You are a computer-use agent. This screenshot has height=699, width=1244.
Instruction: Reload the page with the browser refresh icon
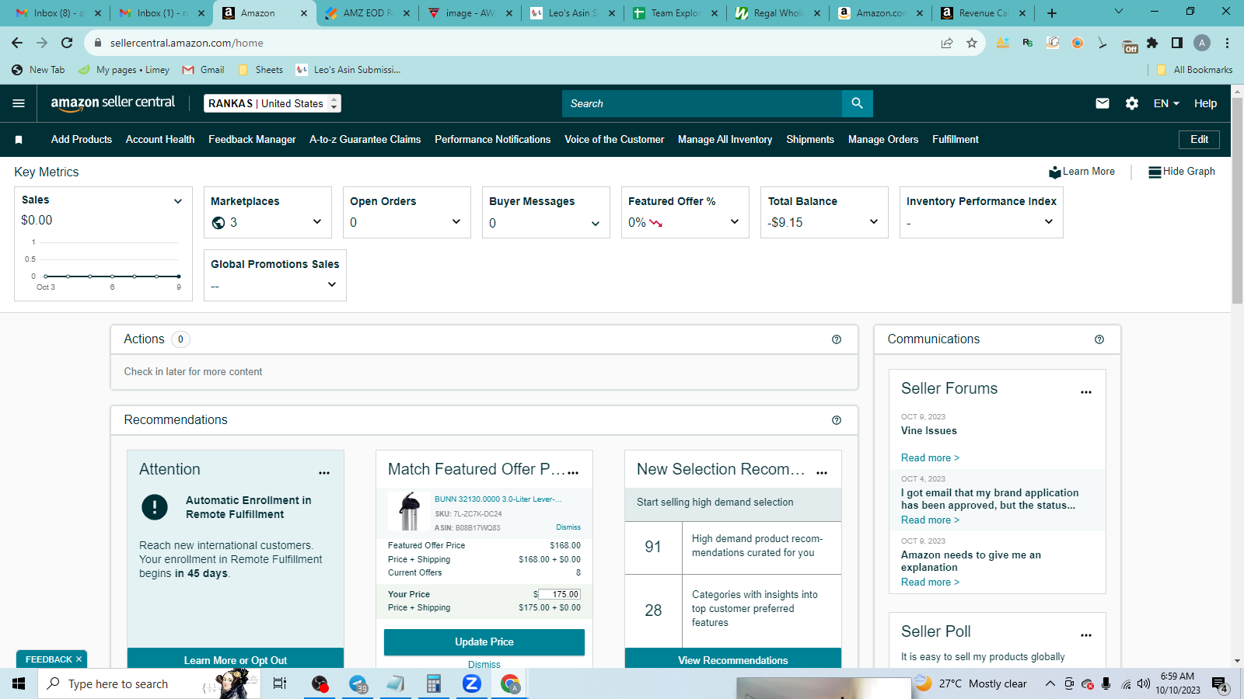(x=67, y=43)
